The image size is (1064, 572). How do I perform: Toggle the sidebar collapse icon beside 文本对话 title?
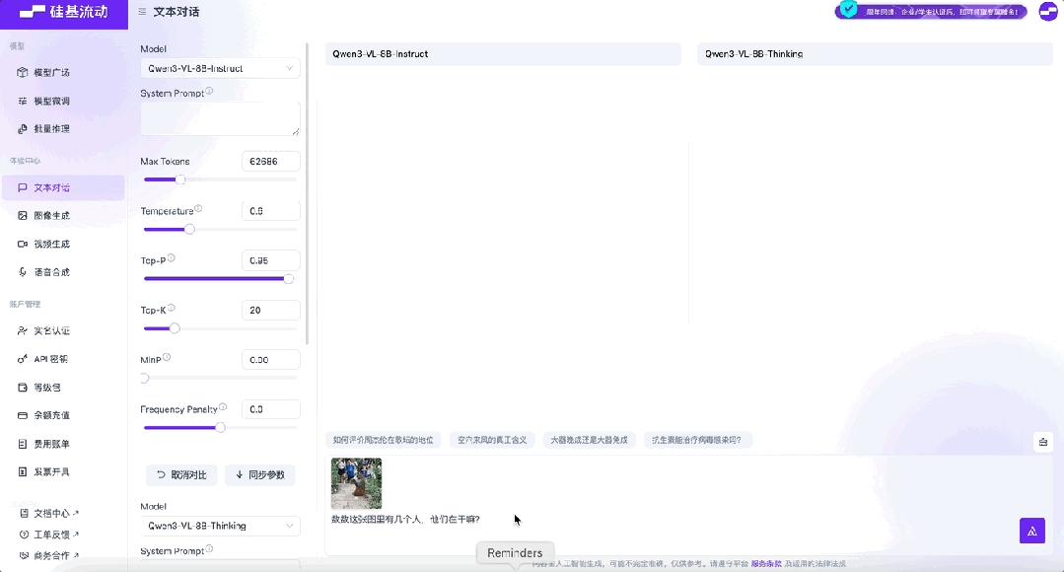tap(142, 12)
